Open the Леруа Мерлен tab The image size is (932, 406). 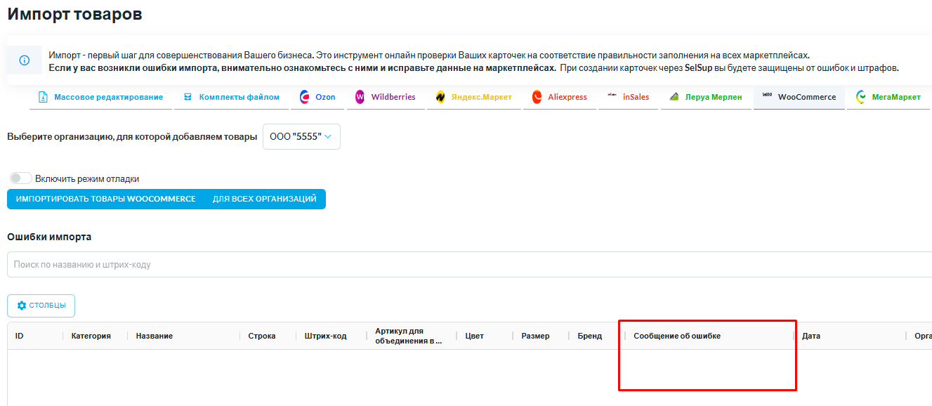click(x=706, y=97)
